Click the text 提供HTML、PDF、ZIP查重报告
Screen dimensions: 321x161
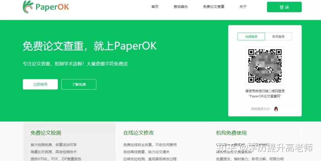click(56, 159)
